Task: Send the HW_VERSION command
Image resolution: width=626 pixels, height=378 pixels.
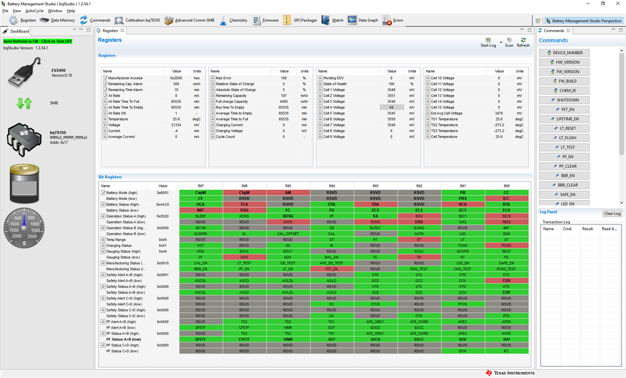Action: (564, 62)
